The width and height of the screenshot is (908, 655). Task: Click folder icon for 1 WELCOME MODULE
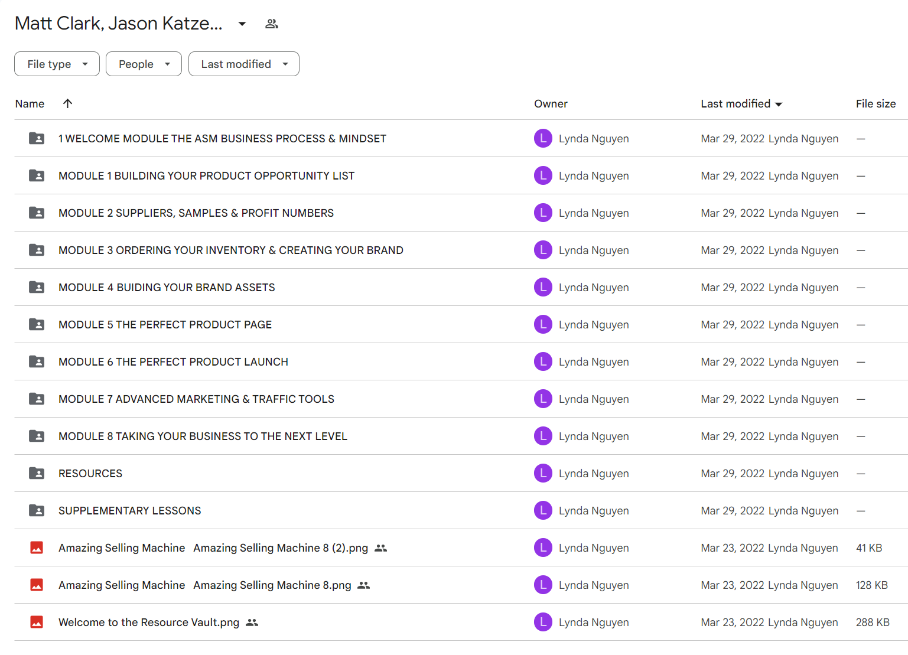point(37,138)
